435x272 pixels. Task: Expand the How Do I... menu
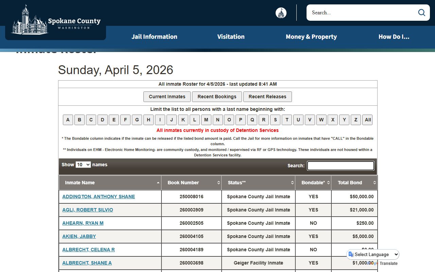[394, 37]
